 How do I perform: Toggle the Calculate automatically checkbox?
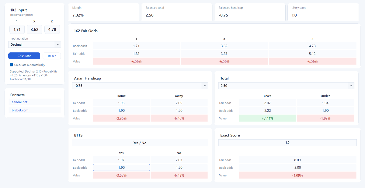[11, 65]
